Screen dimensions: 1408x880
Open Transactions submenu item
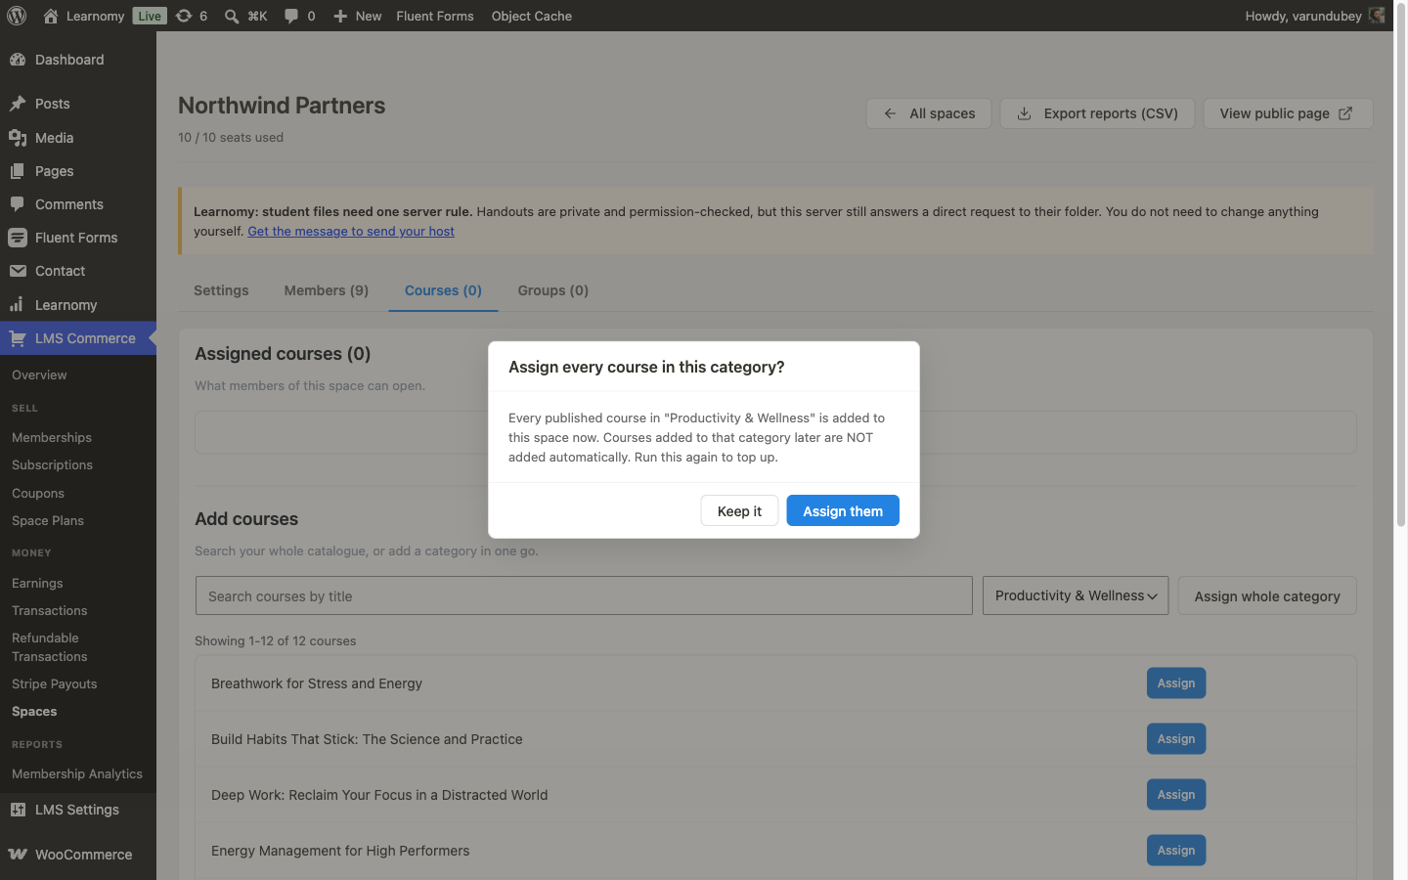(50, 610)
